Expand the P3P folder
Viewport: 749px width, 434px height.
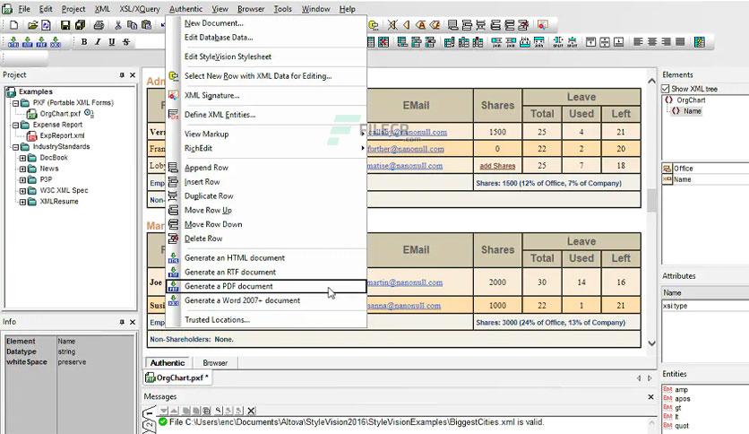pos(22,179)
